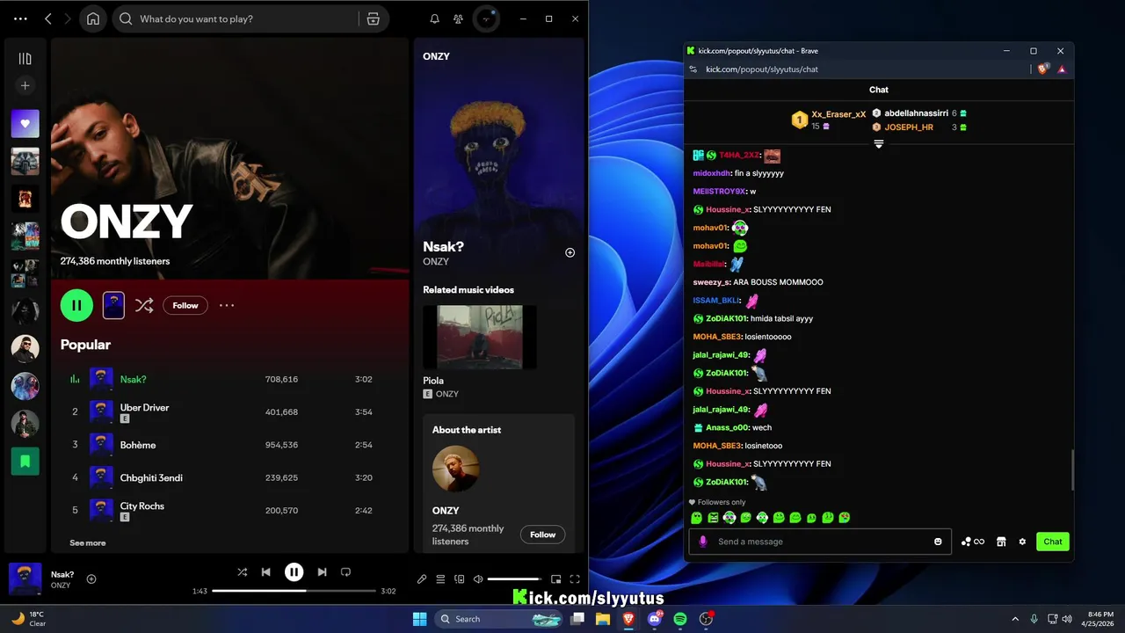This screenshot has width=1125, height=633.
Task: Click the first green emote in quick row
Action: pyautogui.click(x=696, y=518)
